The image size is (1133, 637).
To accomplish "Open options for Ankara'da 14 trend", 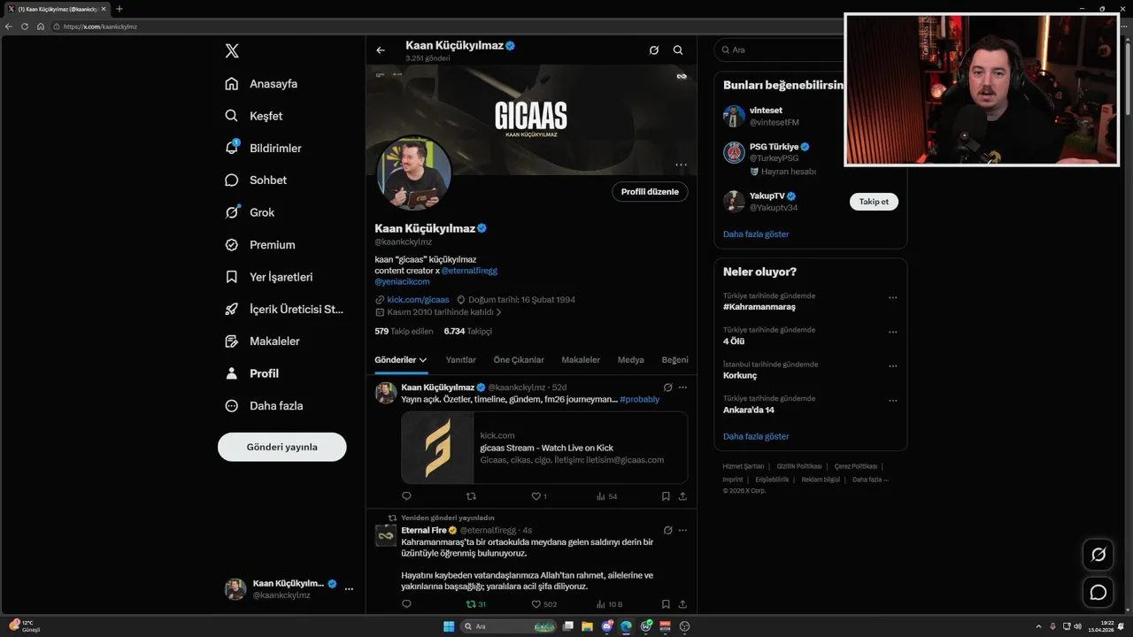I will pos(893,401).
